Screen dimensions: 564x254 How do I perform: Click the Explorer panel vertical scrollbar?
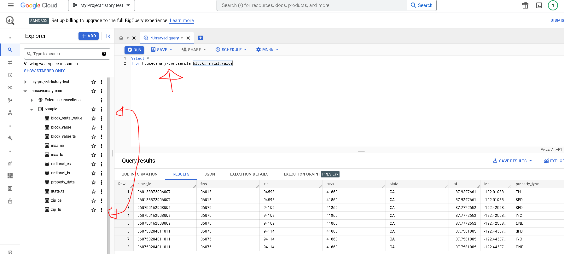(109, 165)
